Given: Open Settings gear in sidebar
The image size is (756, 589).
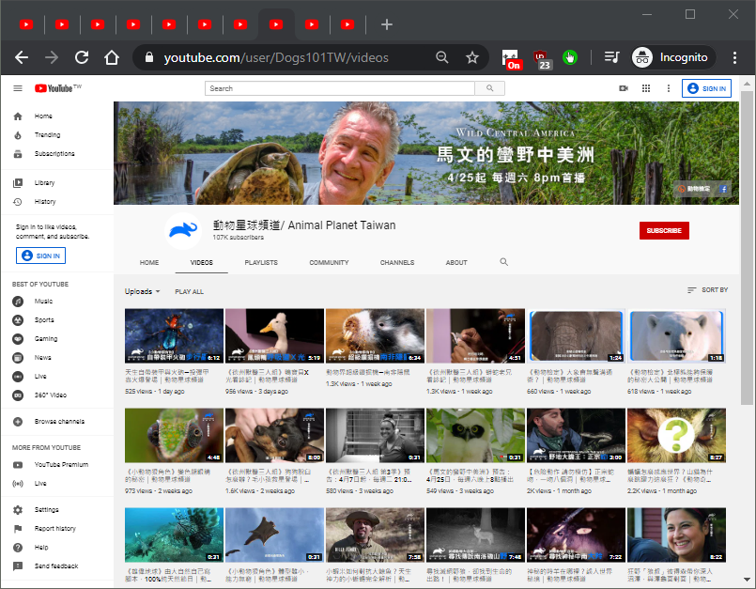Looking at the screenshot, I should (18, 510).
